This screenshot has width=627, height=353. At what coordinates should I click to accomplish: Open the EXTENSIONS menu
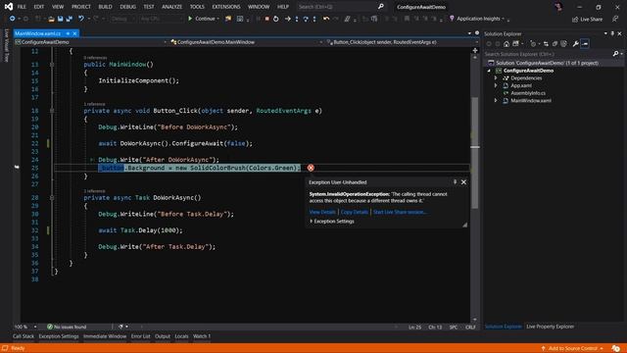coord(226,7)
